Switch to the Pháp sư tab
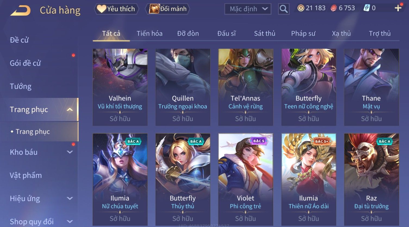The height and width of the screenshot is (227, 409). (x=303, y=33)
